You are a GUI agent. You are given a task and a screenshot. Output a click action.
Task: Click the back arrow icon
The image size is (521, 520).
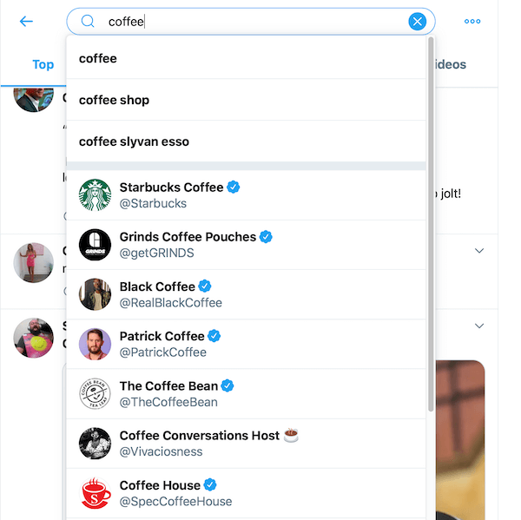point(26,22)
